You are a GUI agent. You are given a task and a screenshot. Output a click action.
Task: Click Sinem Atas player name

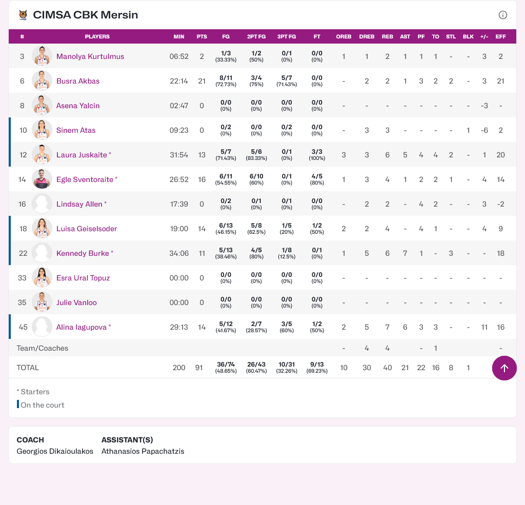pyautogui.click(x=76, y=130)
